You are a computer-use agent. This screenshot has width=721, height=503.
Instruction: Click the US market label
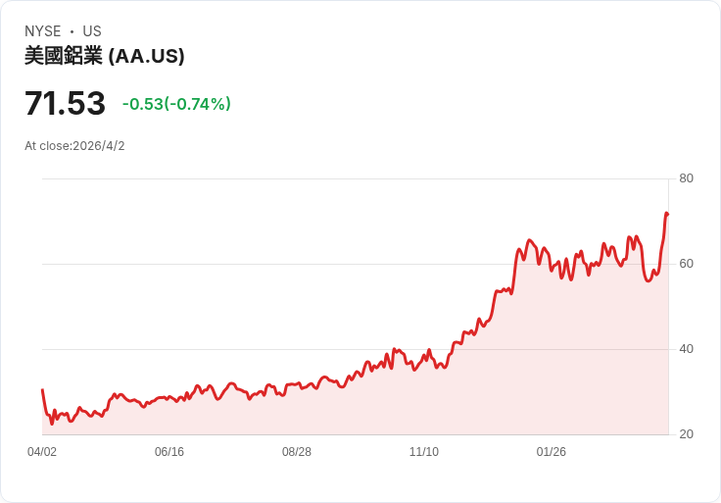pos(92,31)
